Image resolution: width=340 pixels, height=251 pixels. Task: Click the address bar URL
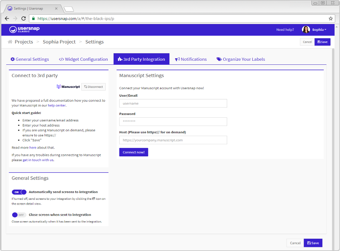point(76,19)
